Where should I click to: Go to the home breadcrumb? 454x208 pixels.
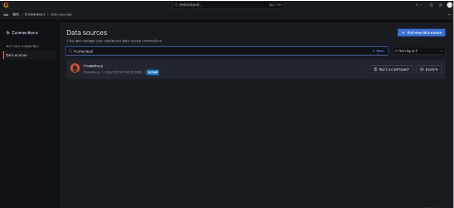(x=15, y=14)
